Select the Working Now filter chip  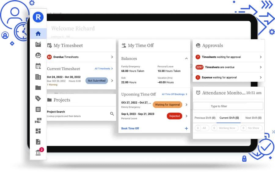tap(225, 128)
